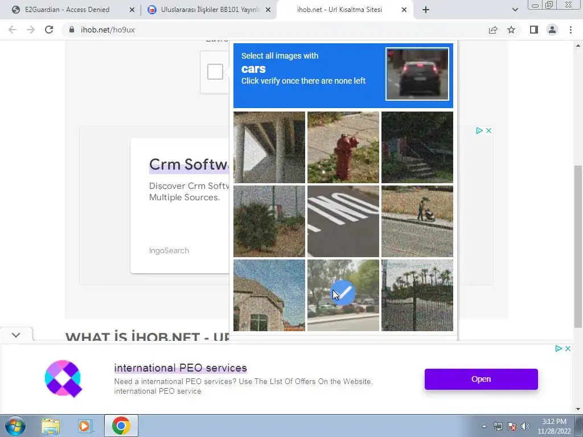This screenshot has height=437, width=583.
Task: Click the padlock site info icon
Action: coord(71,30)
